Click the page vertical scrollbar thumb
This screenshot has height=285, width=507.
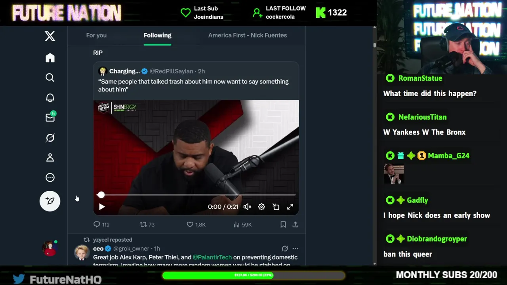(x=374, y=45)
